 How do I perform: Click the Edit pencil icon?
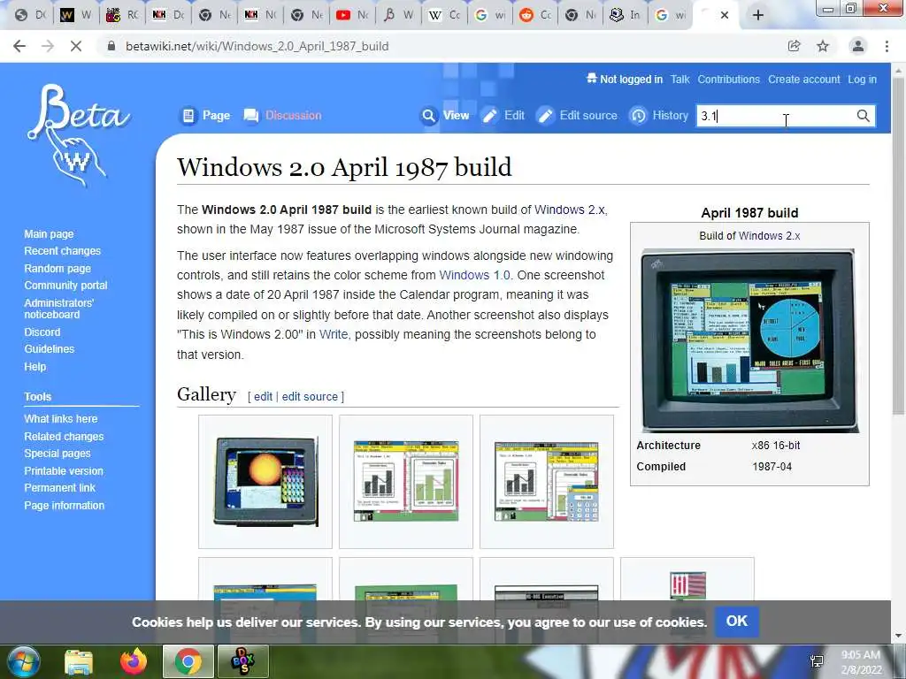click(489, 116)
